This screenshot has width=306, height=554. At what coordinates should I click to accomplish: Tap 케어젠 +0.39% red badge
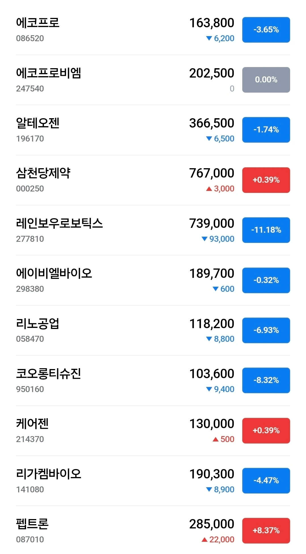coord(266,431)
